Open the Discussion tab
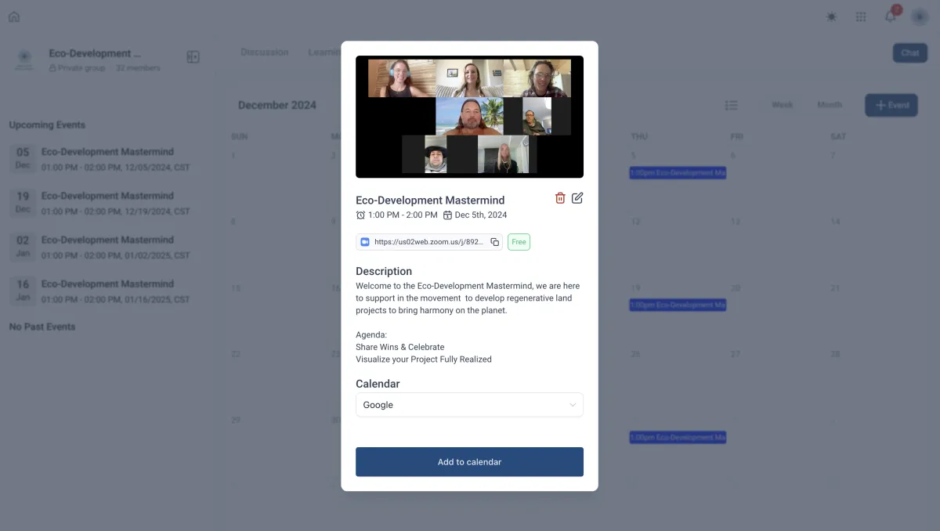Screen dimensions: 940x531 265,52
